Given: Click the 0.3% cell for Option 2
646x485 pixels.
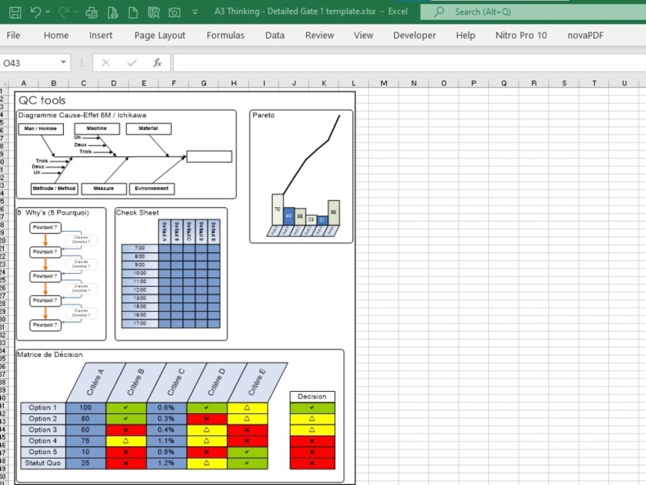Looking at the screenshot, I should coord(166,419).
